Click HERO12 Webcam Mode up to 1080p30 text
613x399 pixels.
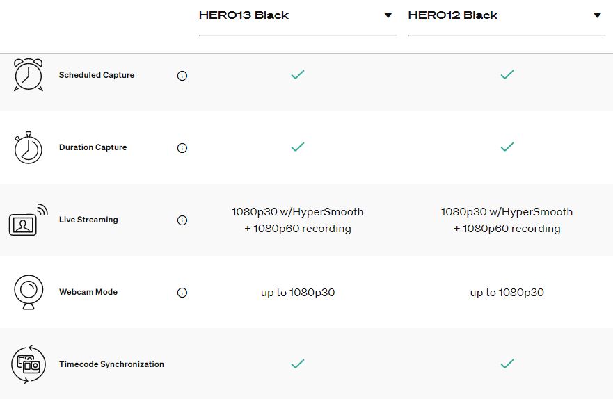[x=507, y=293]
